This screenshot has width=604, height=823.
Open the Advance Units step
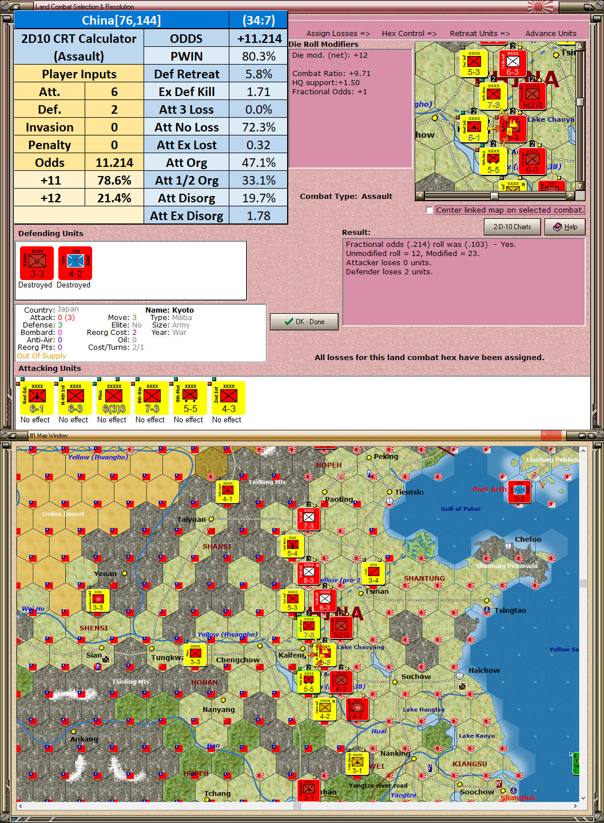[551, 33]
